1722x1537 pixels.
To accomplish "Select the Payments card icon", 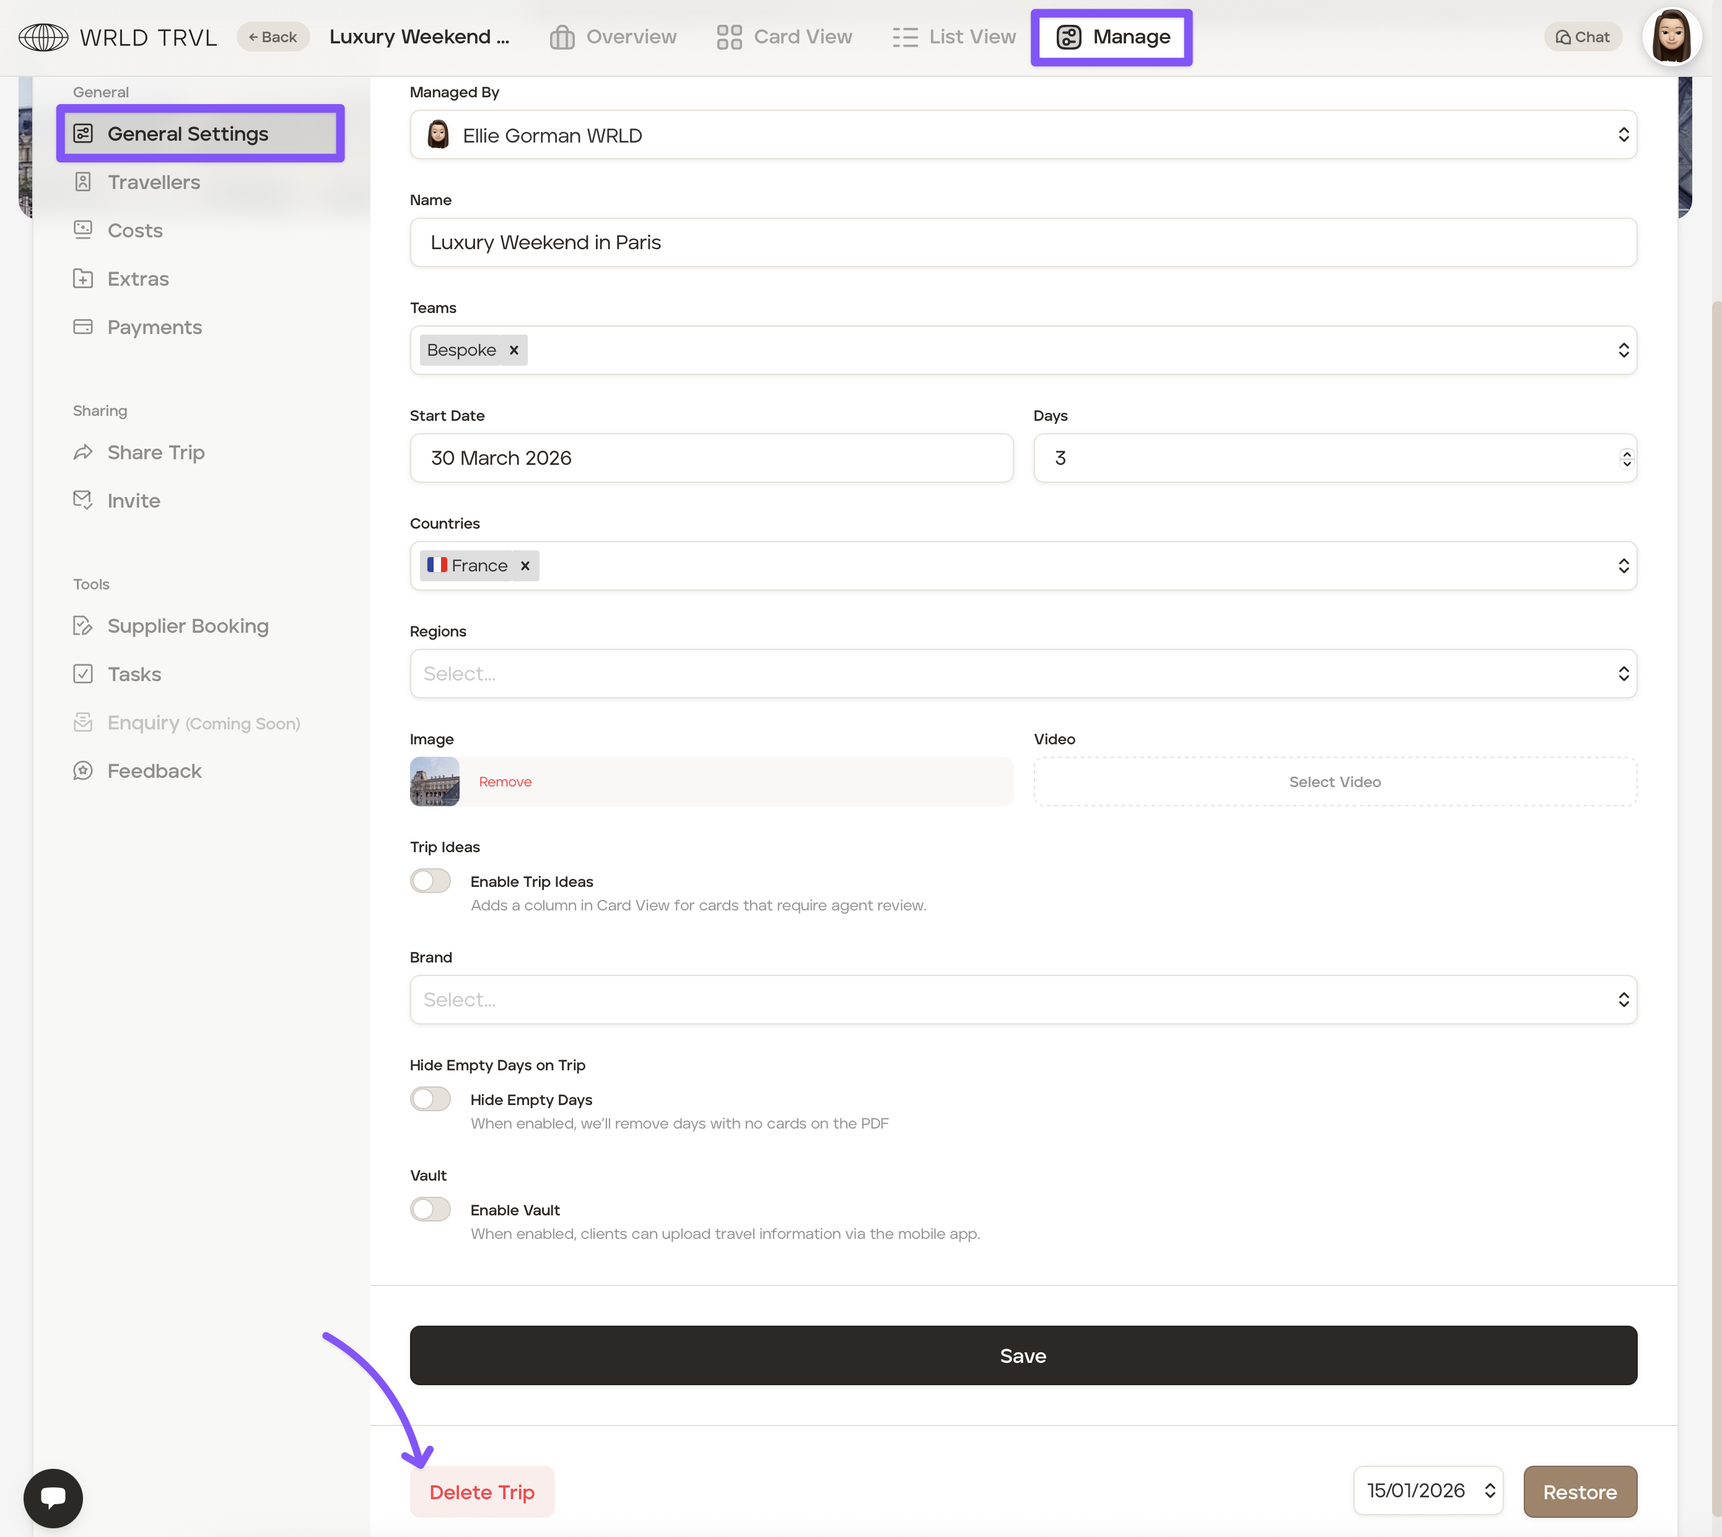I will point(83,327).
